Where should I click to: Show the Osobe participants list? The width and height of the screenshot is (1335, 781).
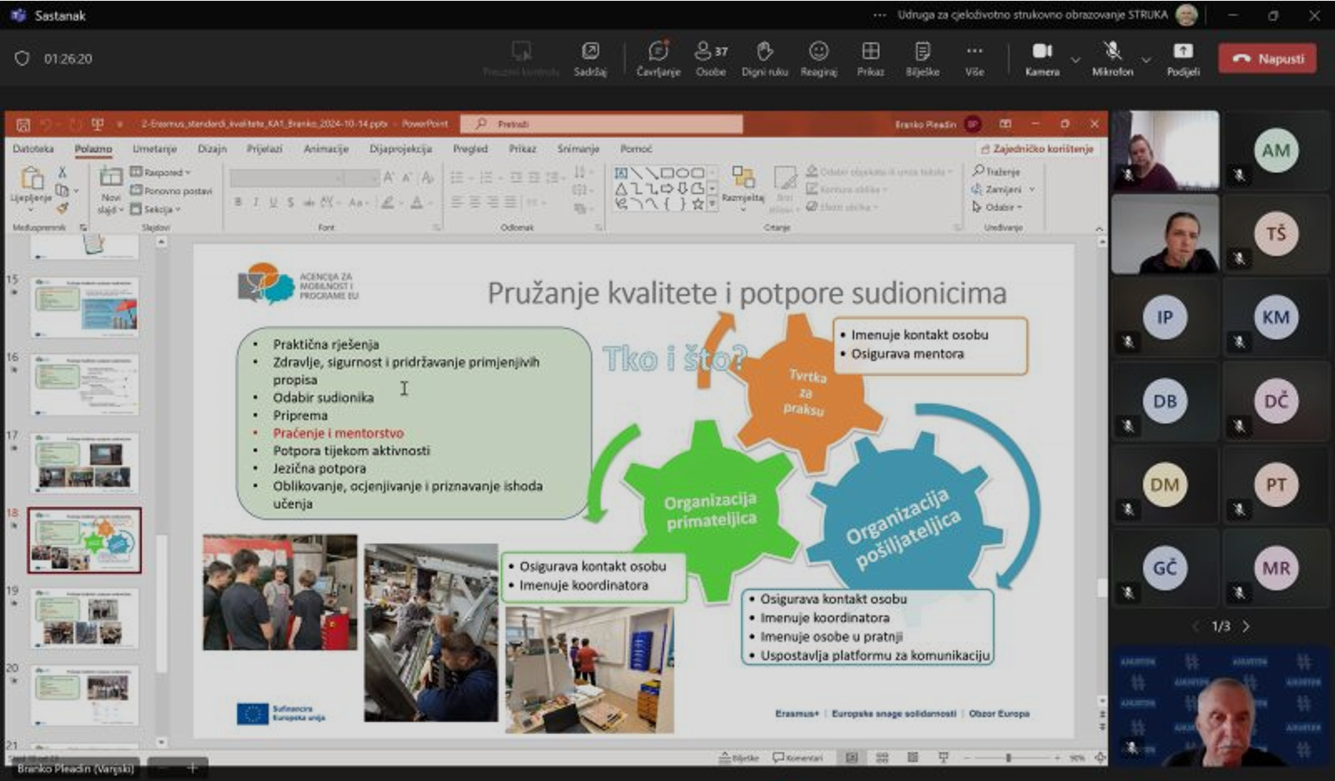tap(711, 58)
